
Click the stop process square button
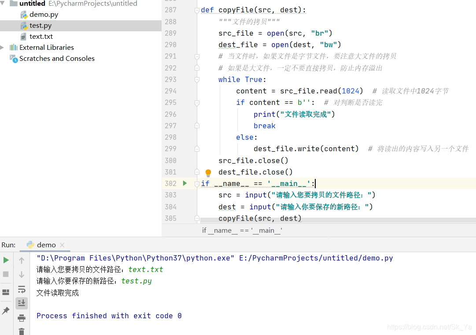tap(6, 274)
